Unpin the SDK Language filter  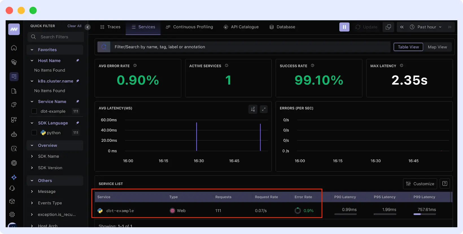point(78,123)
